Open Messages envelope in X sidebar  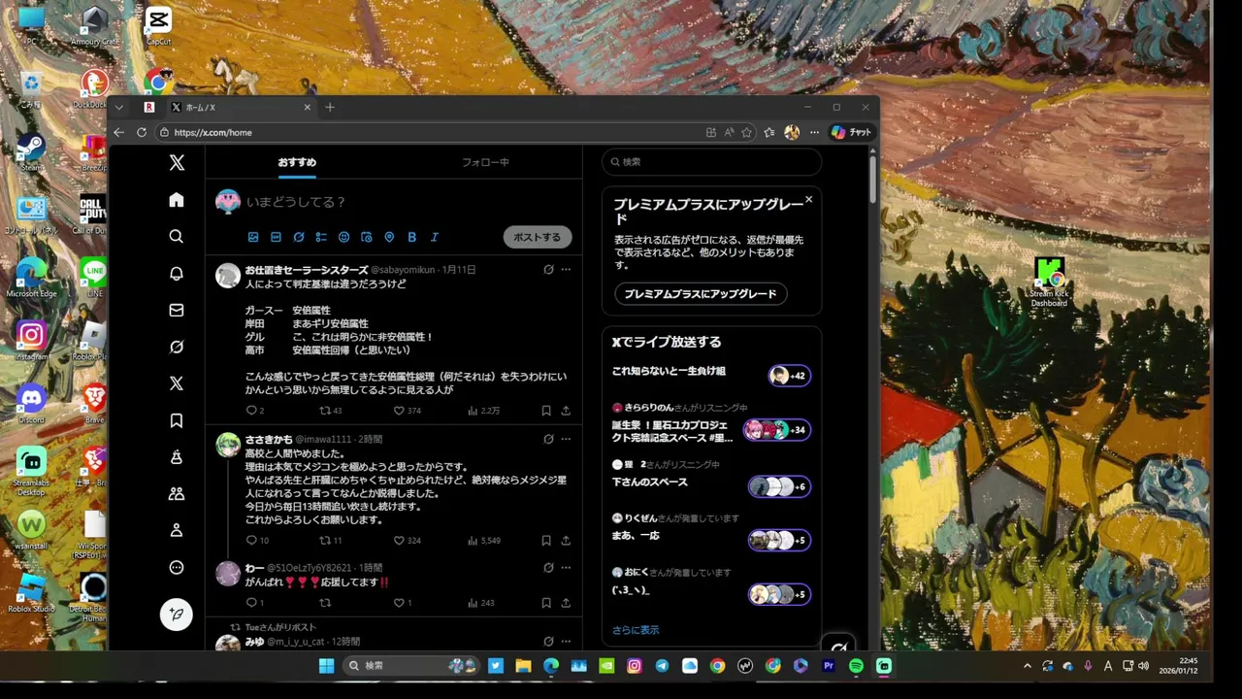click(177, 311)
